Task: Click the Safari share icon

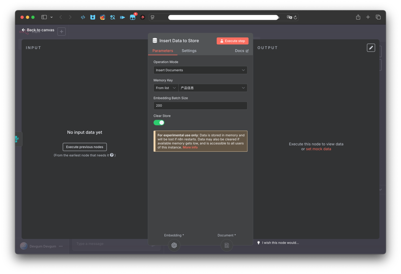Action: point(358,17)
